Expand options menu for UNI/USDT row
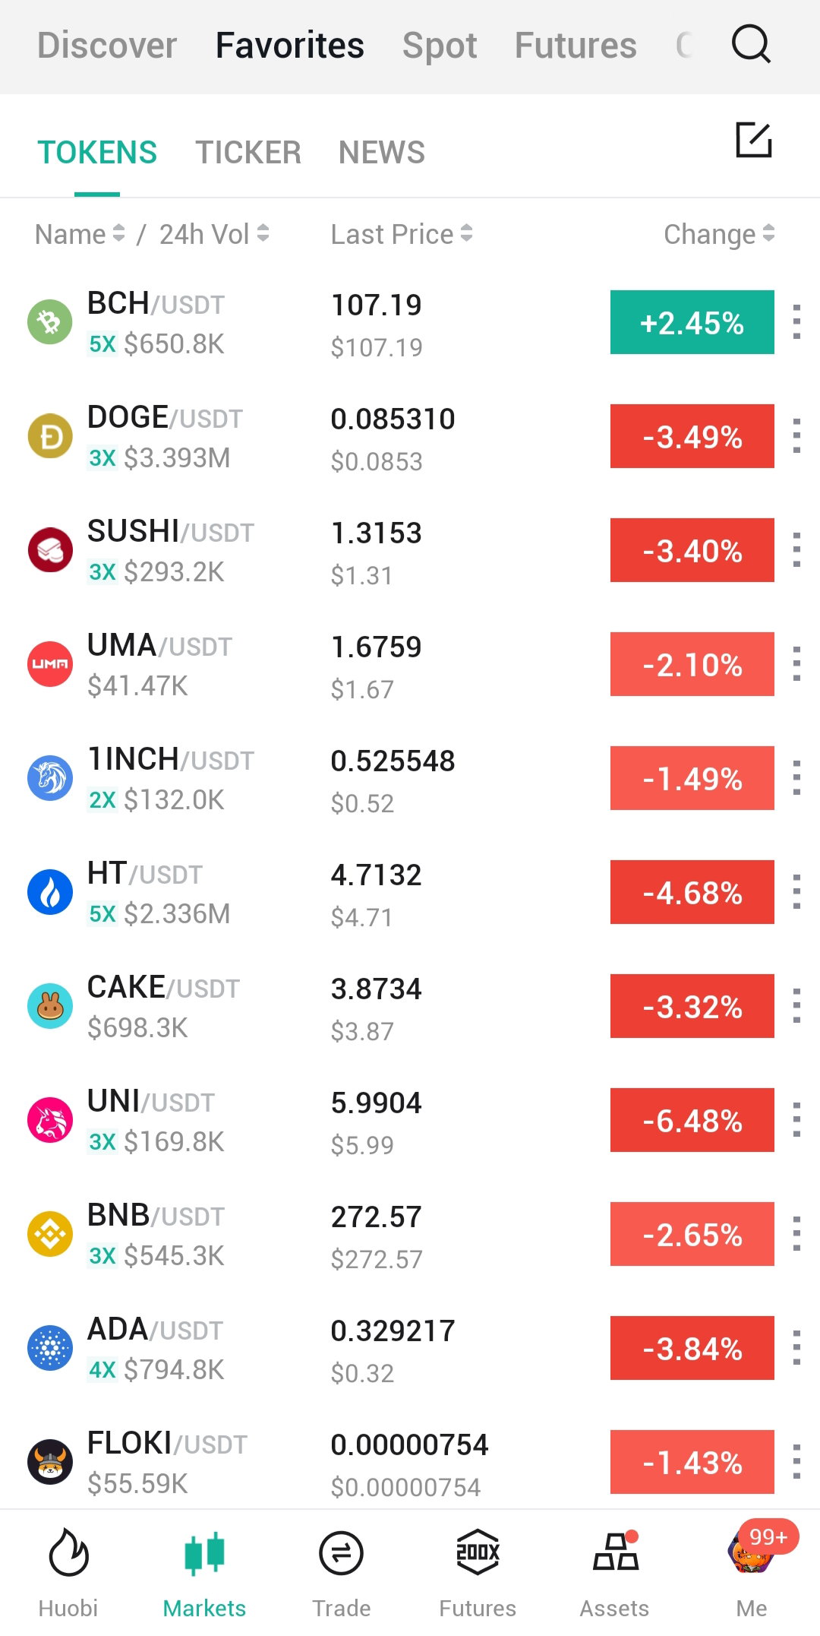The height and width of the screenshot is (1636, 820). tap(796, 1120)
